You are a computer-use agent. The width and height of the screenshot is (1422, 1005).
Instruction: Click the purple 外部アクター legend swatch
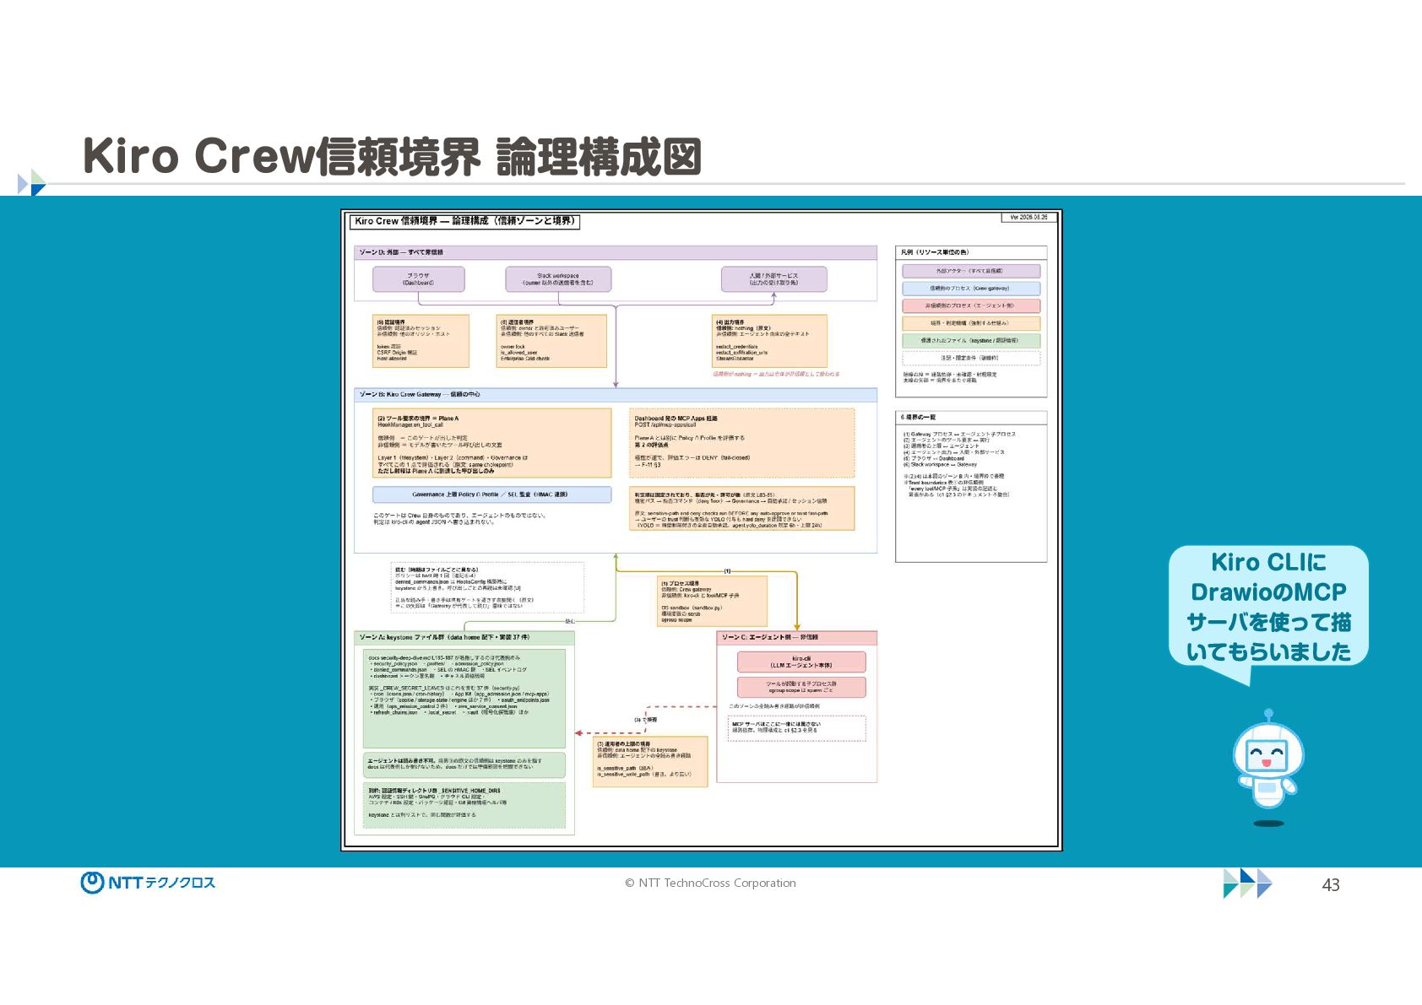971,271
